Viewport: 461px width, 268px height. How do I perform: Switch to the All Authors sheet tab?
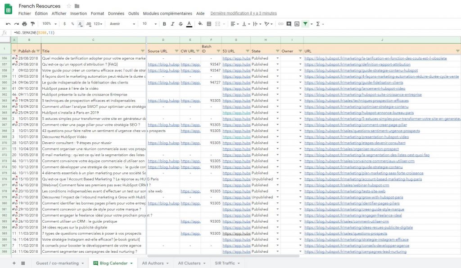[155, 263]
